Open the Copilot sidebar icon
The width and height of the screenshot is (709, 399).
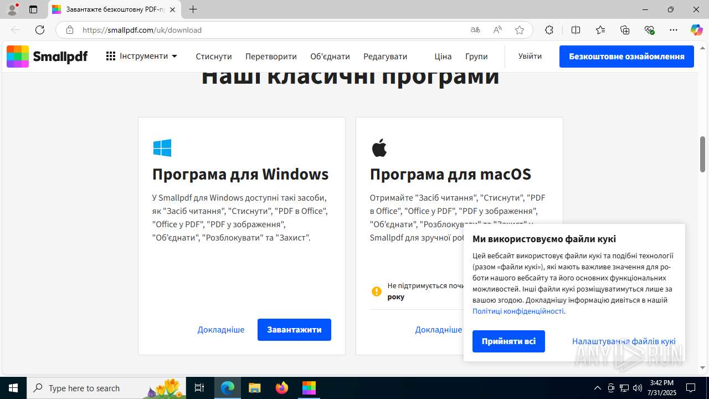click(x=696, y=30)
